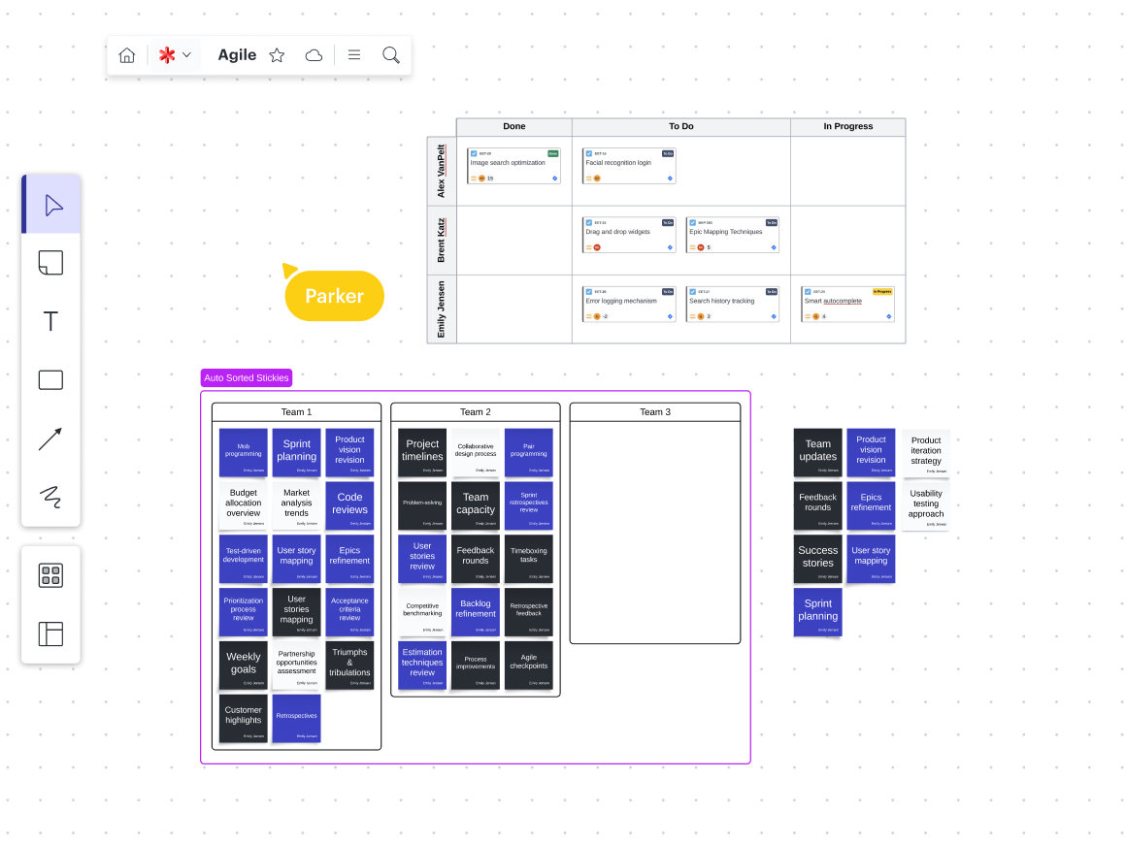Open the templates grid icon
The width and height of the screenshot is (1126, 844).
(x=50, y=575)
